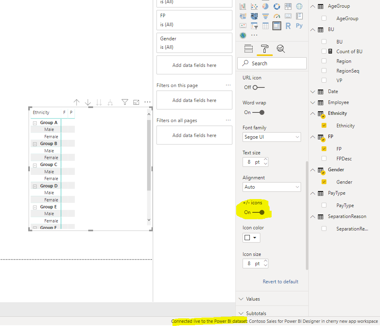Select the KPI visual icon
The width and height of the screenshot is (380, 326).
(x=243, y=26)
